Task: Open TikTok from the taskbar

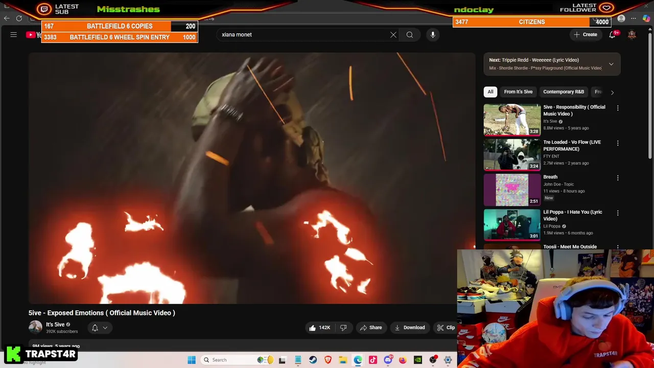Action: pos(373,360)
